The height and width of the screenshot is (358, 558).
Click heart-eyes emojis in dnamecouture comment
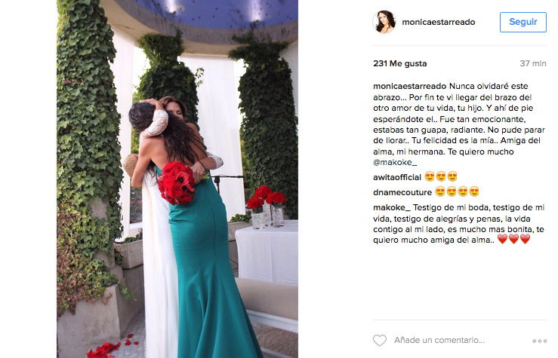458,191
